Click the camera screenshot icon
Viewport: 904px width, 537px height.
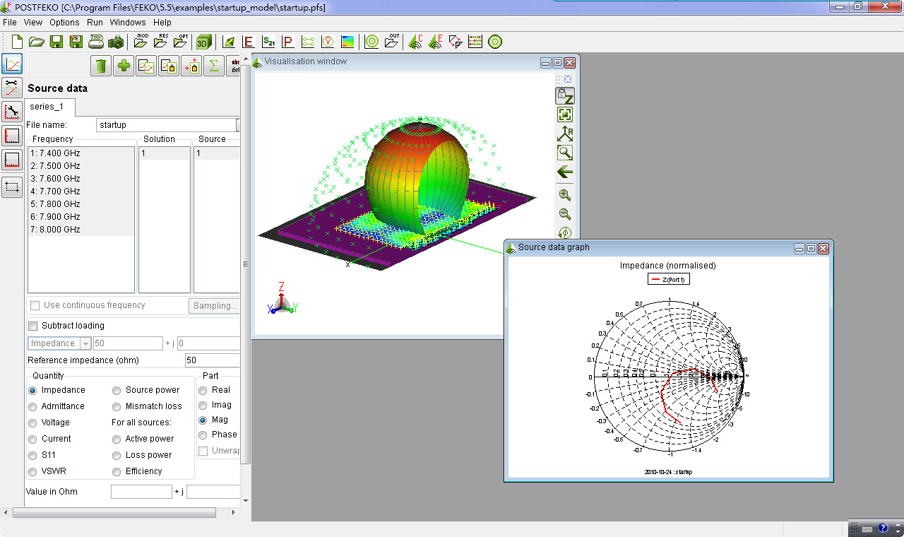[116, 42]
